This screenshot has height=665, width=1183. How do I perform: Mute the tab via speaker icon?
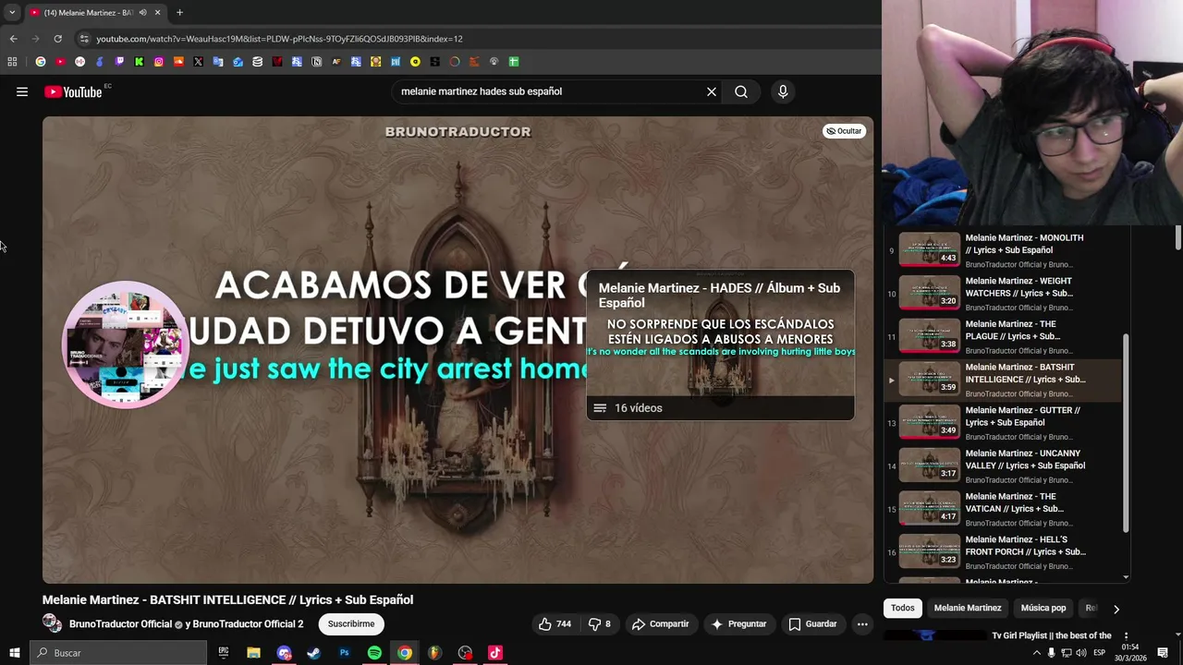142,13
